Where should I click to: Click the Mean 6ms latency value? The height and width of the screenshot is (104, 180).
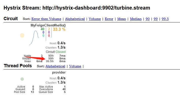[x=39, y=61]
